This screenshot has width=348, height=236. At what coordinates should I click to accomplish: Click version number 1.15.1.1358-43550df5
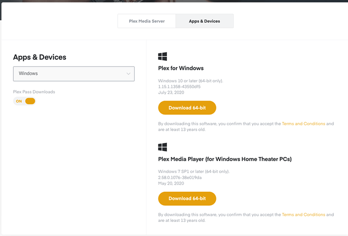(x=179, y=87)
